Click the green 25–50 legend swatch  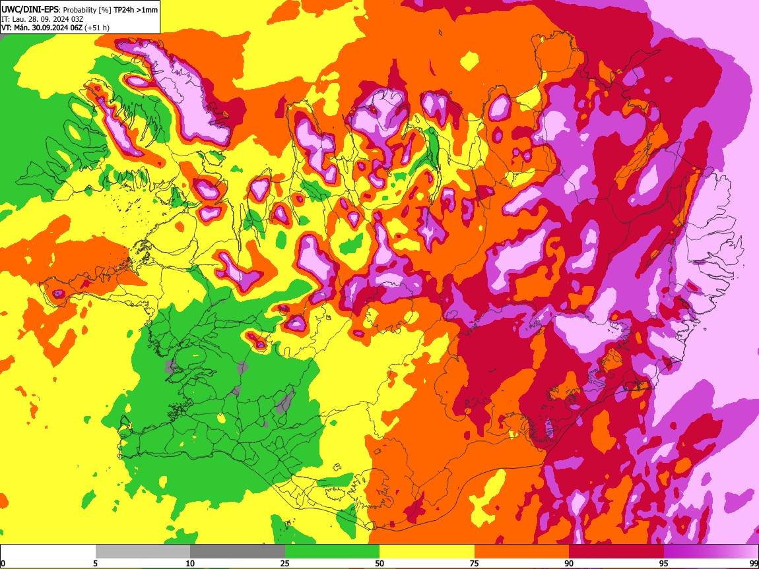pyautogui.click(x=332, y=551)
